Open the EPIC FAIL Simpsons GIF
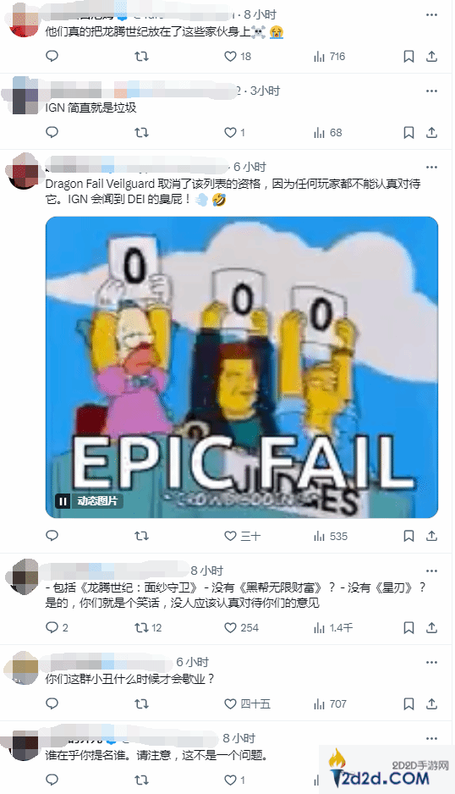This screenshot has height=794, width=455. pyautogui.click(x=242, y=367)
